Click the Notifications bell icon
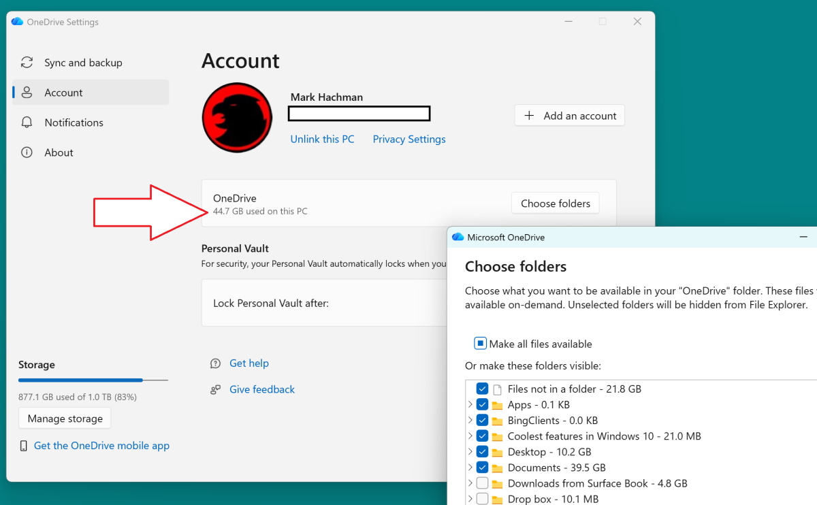817x505 pixels. pos(27,123)
